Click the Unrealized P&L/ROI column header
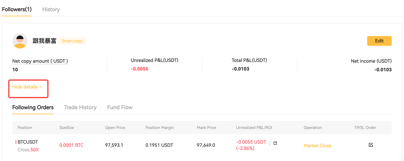This screenshot has height=161, width=404. click(254, 128)
